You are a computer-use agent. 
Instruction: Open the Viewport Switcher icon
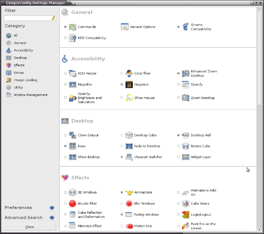tap(129, 157)
